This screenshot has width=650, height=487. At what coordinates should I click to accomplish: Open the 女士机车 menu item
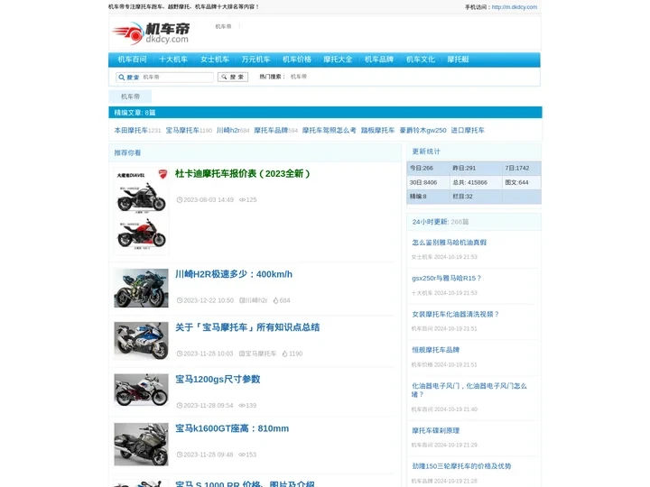pos(214,60)
